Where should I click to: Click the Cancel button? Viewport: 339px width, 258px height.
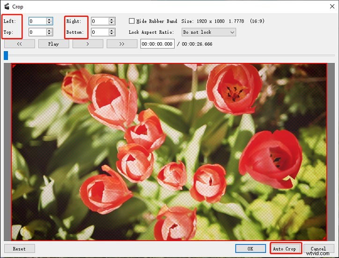[x=319, y=249]
